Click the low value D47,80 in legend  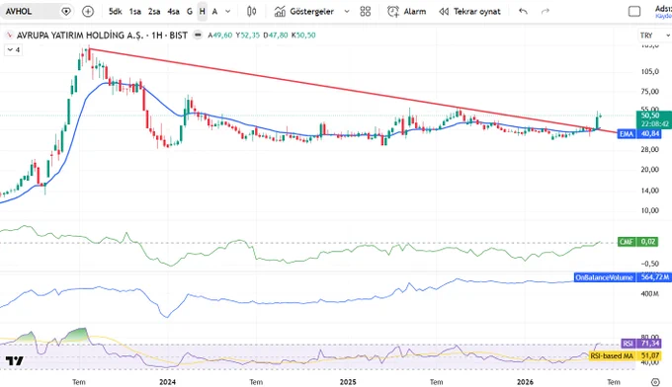pyautogui.click(x=276, y=36)
